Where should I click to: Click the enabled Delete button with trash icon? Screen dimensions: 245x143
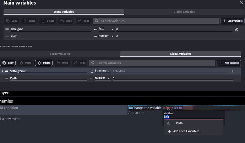[x=43, y=63]
